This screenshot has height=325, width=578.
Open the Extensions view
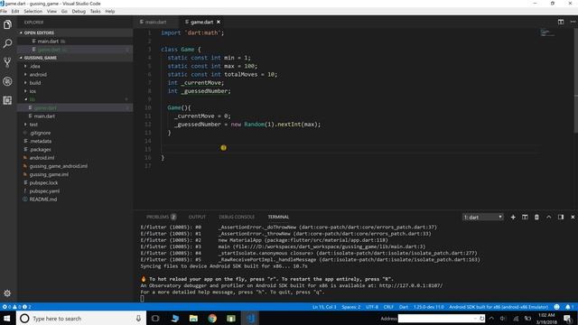coord(7,100)
